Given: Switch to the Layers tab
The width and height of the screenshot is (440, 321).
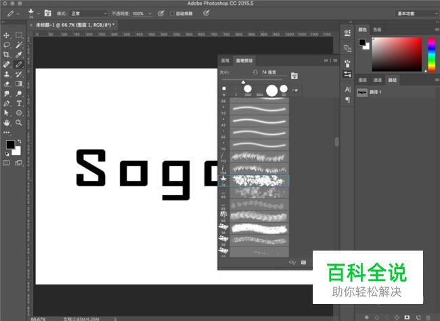Looking at the screenshot, I should (362, 80).
